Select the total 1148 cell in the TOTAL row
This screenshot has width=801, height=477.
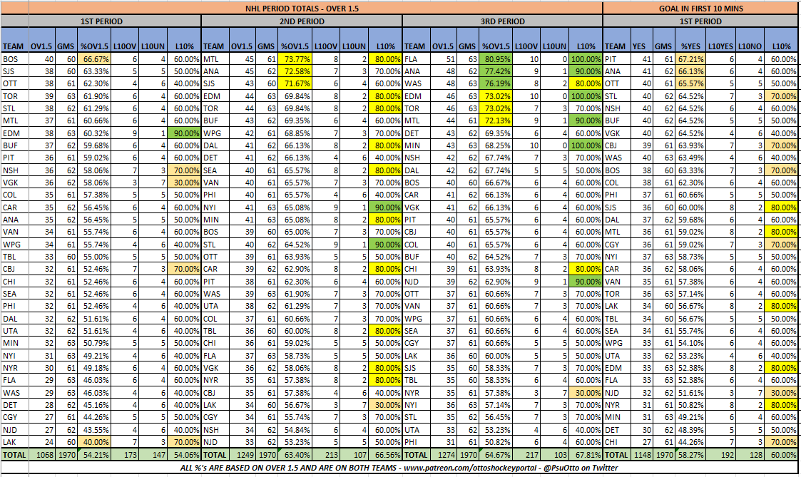642,454
